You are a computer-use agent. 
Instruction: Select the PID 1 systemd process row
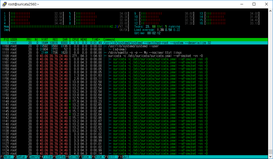(x=134, y=43)
